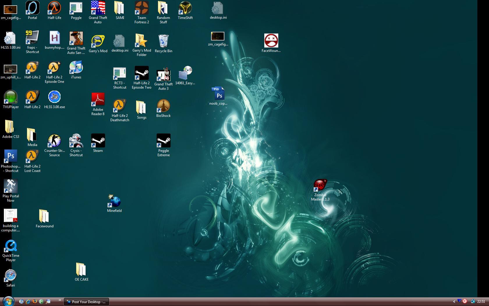
Task: Open the taskbar clock showing 22:51
Action: [x=481, y=302]
